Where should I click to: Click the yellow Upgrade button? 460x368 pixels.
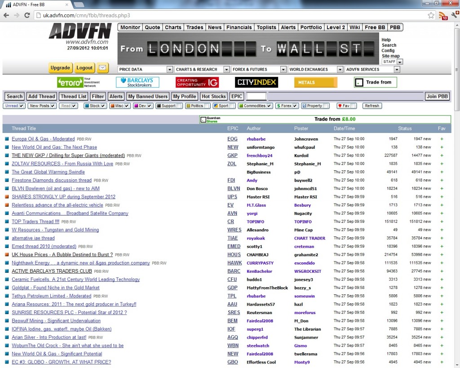[60, 68]
